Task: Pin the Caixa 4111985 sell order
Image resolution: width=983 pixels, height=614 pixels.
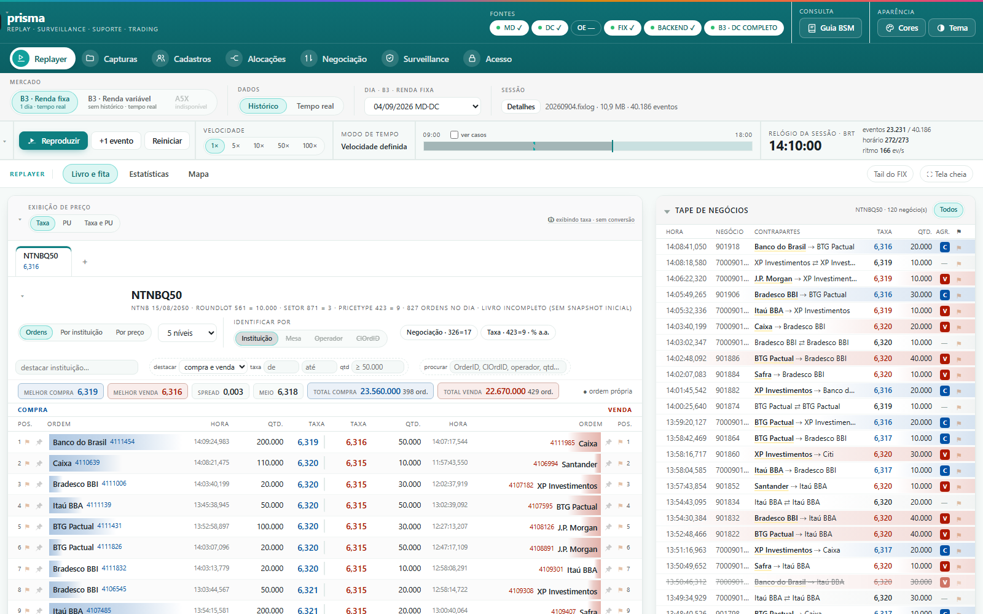Action: [x=609, y=442]
